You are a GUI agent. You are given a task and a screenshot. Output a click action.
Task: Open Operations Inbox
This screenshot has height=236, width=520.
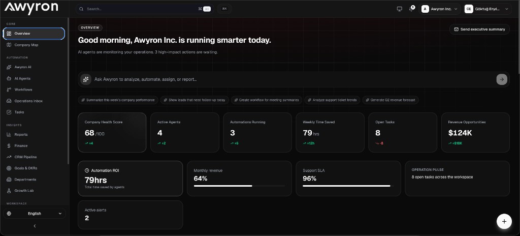[x=34, y=101]
